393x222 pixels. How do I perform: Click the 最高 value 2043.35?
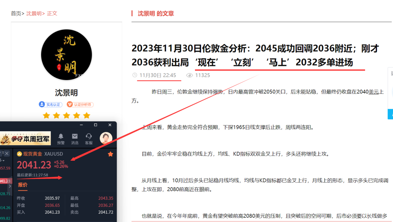106,198
